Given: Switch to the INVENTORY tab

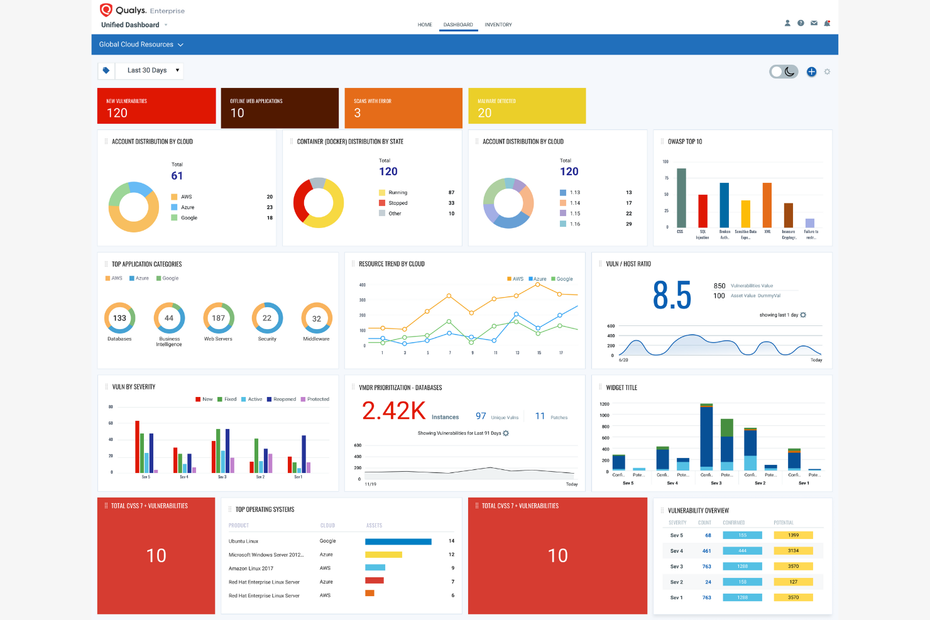Looking at the screenshot, I should tap(498, 24).
